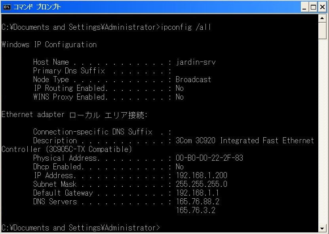Minimize the Command Prompt window
This screenshot has height=234, width=329.
pyautogui.click(x=304, y=7)
